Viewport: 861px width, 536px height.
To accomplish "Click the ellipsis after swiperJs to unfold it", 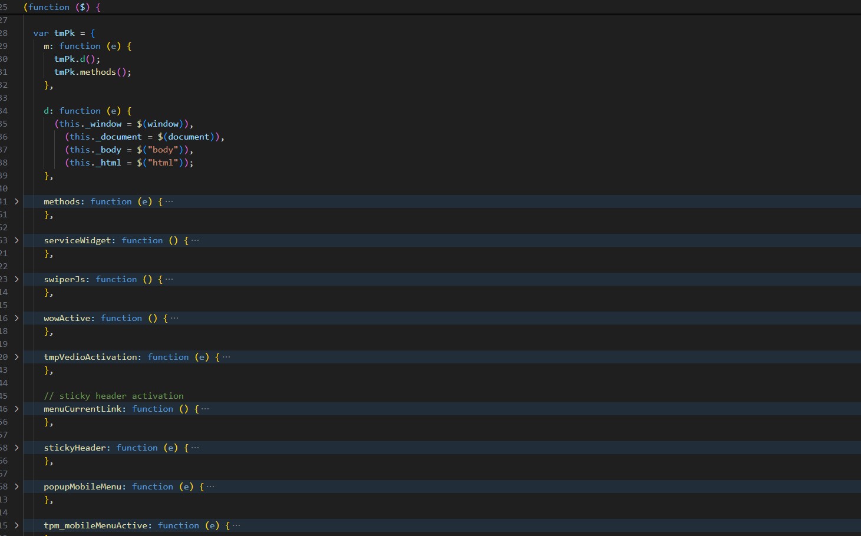I will [169, 279].
